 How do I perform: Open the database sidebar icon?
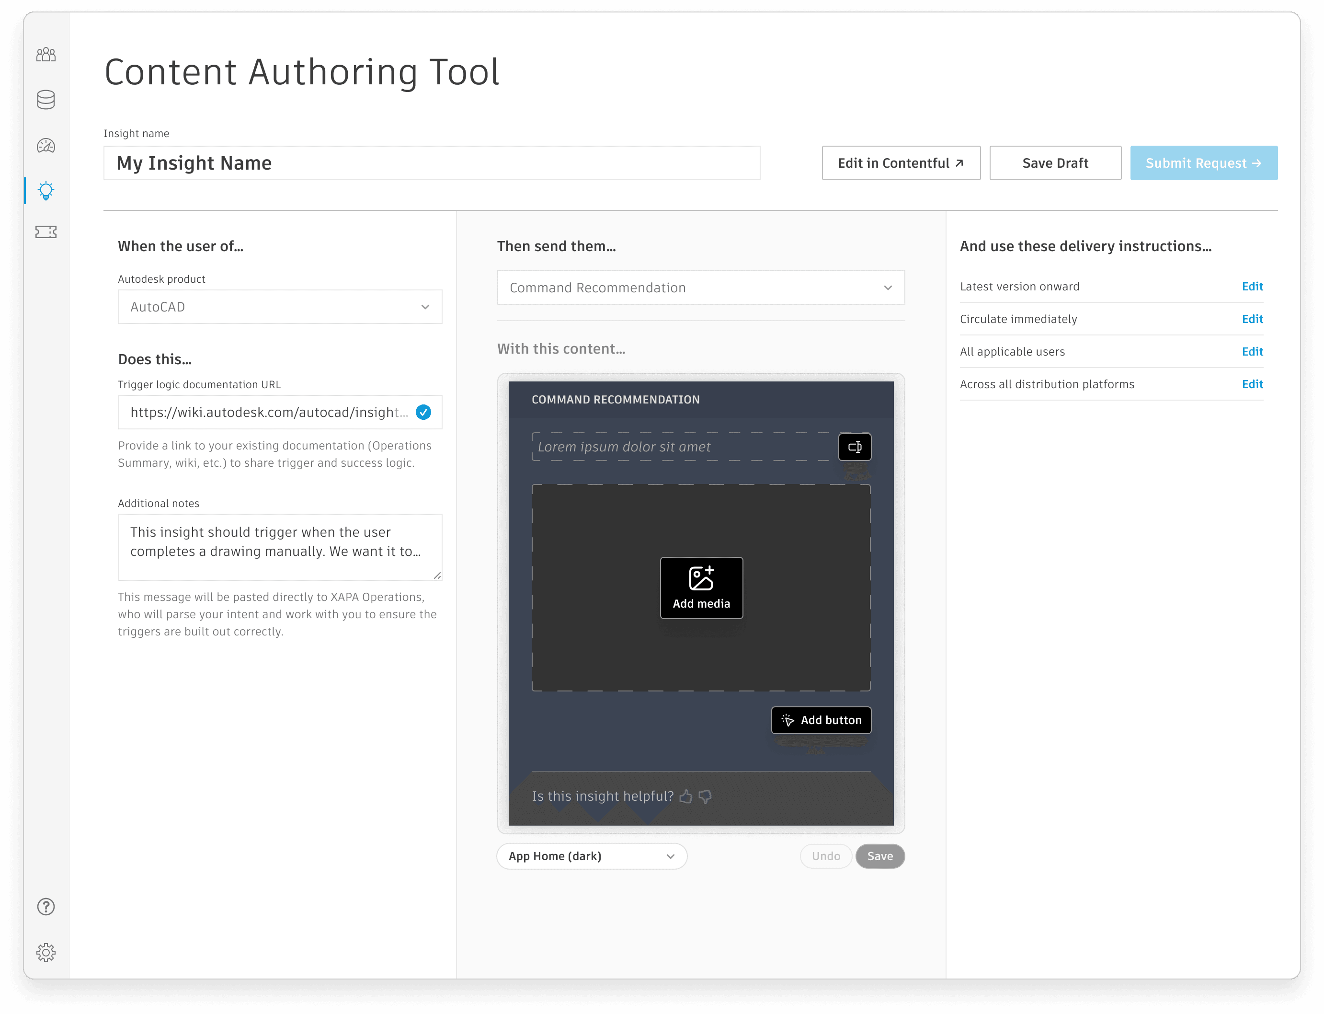point(46,100)
